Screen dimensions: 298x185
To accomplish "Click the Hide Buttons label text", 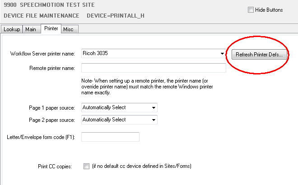I will pyautogui.click(x=269, y=10).
